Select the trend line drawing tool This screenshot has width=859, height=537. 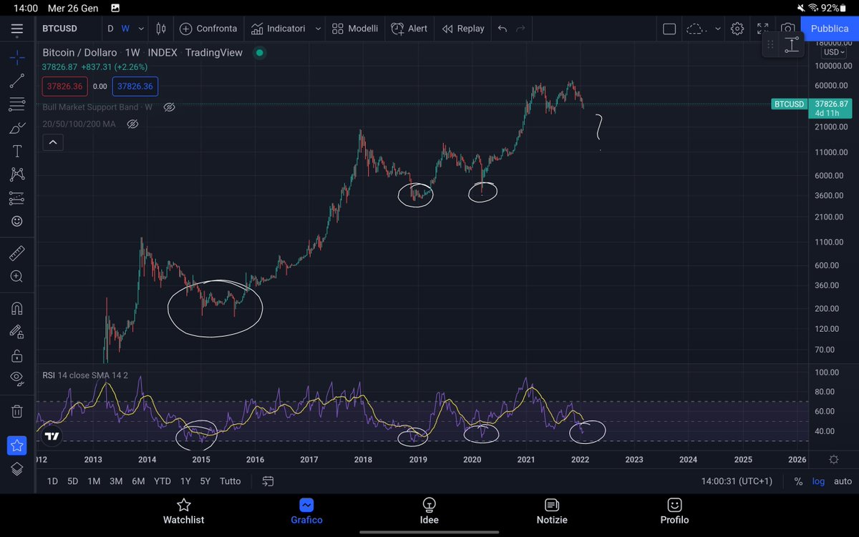(x=17, y=81)
